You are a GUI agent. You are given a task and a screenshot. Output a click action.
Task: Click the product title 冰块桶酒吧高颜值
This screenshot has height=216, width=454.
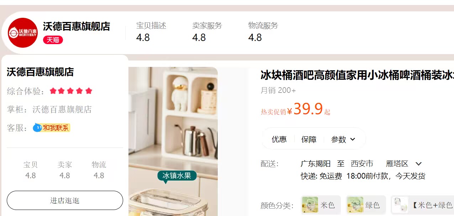click(357, 75)
